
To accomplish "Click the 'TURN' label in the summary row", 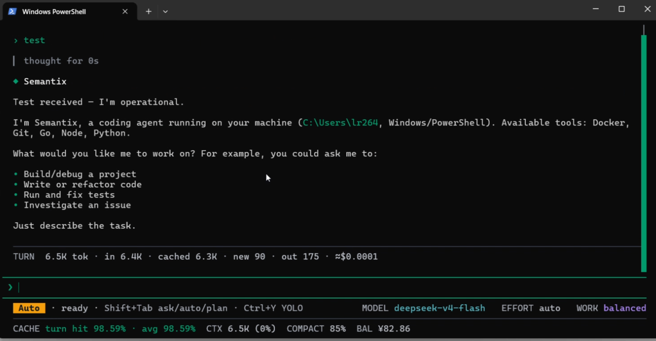I will click(24, 257).
